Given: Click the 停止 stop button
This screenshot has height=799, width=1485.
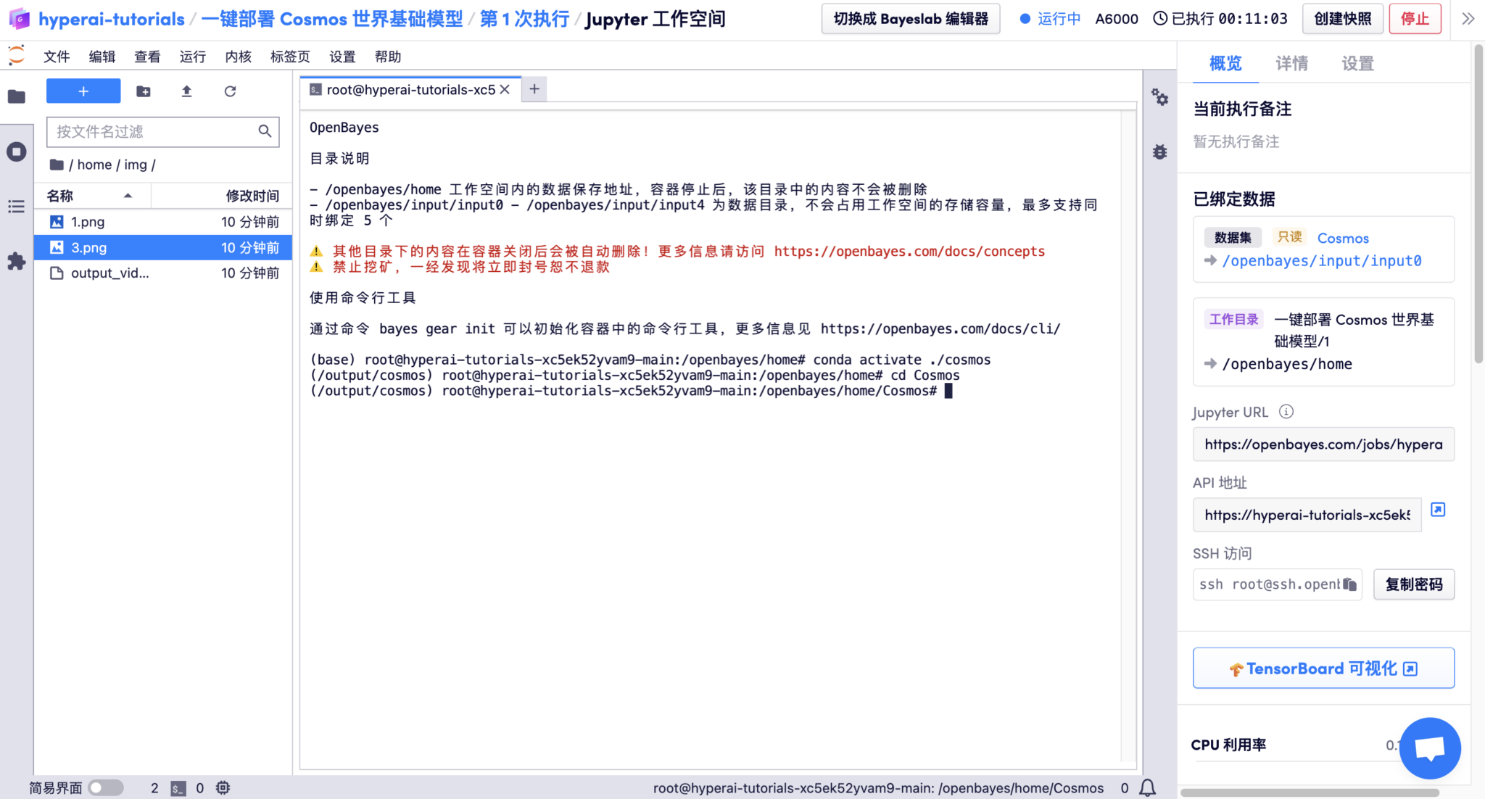Looking at the screenshot, I should click(1414, 19).
